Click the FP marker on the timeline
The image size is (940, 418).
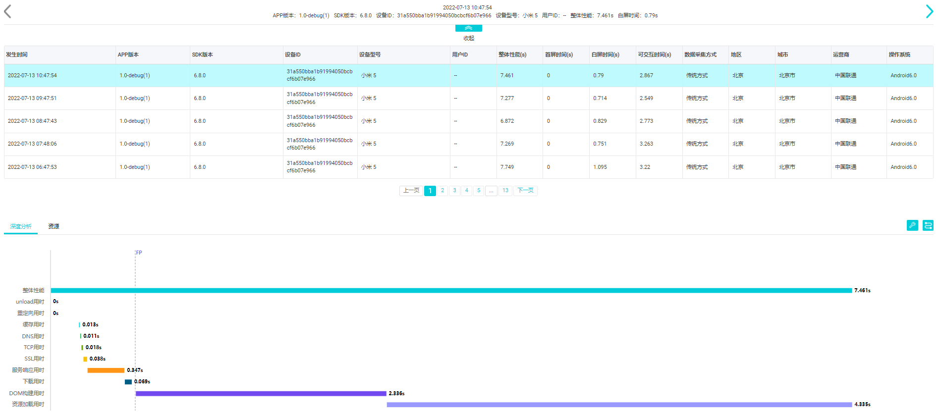point(139,253)
